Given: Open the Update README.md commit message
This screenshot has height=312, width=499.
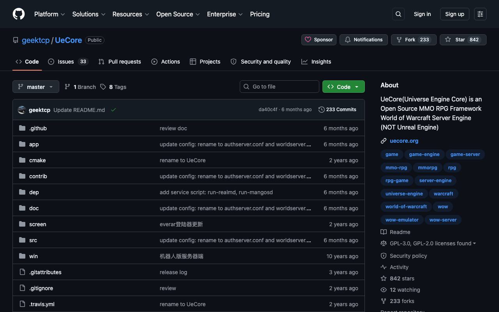Looking at the screenshot, I should [79, 110].
